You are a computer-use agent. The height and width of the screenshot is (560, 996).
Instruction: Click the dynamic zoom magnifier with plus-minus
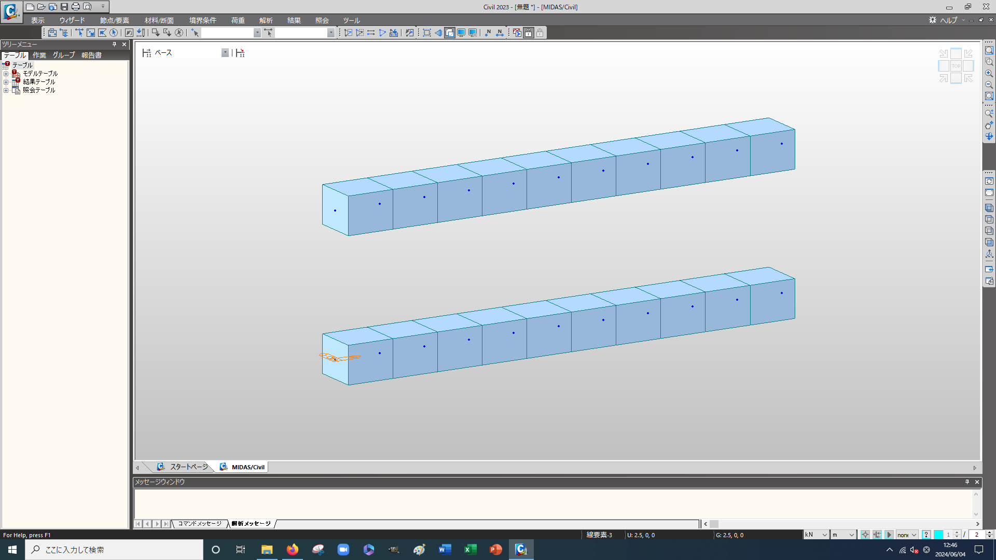pyautogui.click(x=989, y=114)
